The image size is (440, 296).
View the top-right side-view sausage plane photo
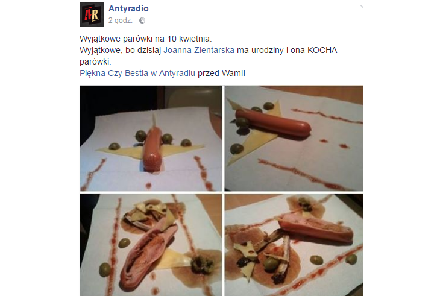pos(294,138)
